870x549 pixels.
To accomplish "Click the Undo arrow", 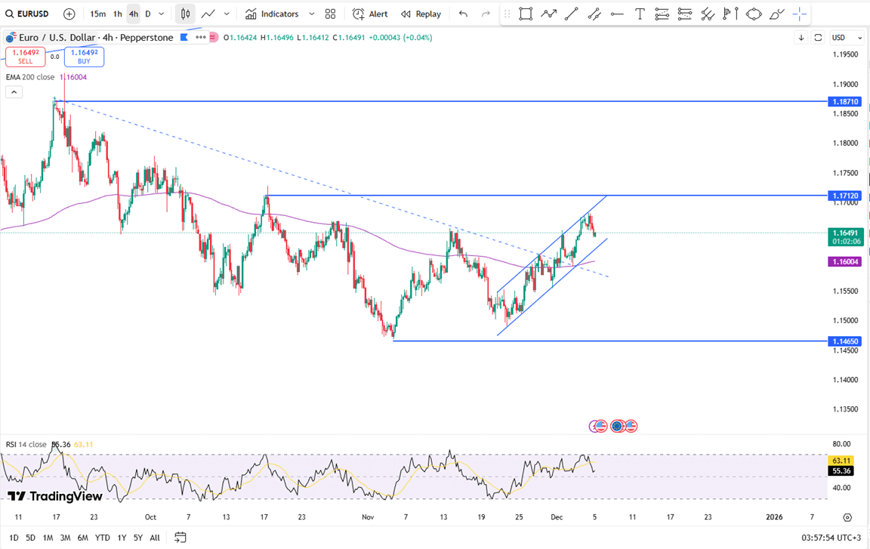I will click(x=463, y=14).
